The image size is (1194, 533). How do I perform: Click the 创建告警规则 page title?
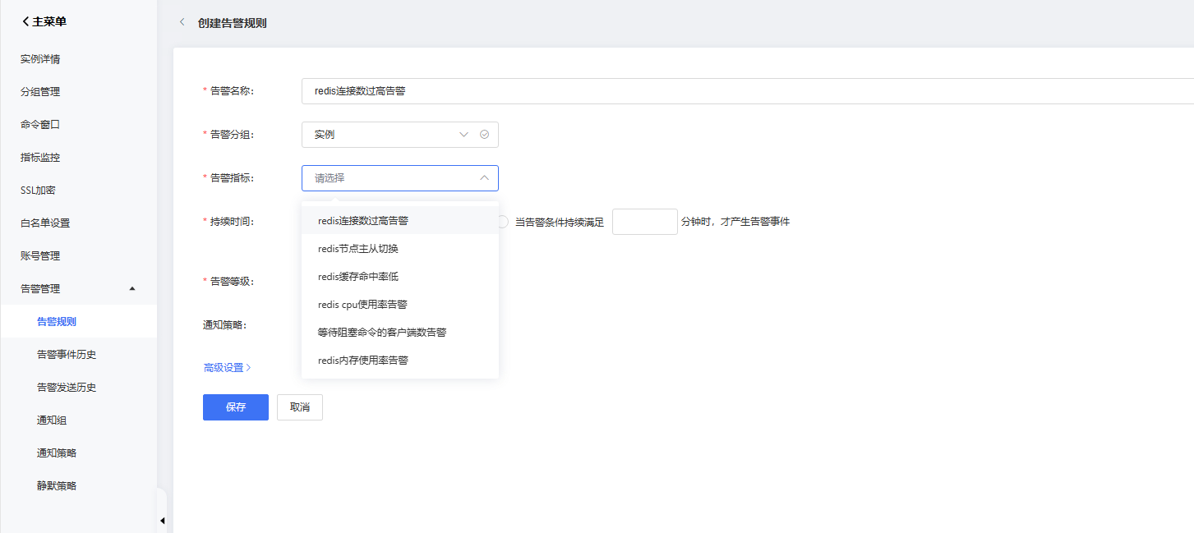(x=233, y=23)
